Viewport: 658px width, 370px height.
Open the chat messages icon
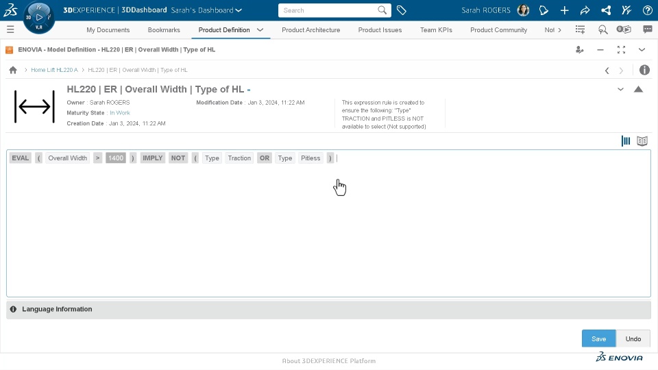click(648, 29)
